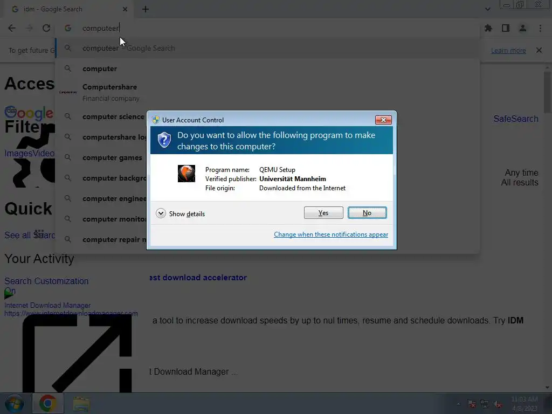Click No in User Account Control dialog
The height and width of the screenshot is (414, 552).
[x=367, y=212]
